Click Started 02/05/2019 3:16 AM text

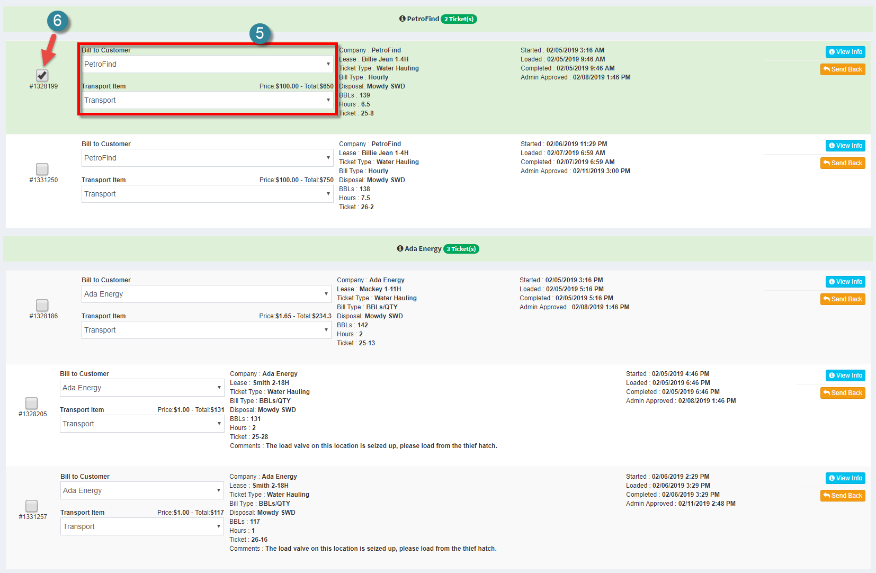click(x=562, y=50)
